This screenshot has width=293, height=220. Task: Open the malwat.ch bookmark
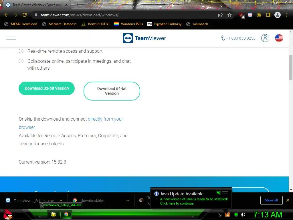click(x=197, y=24)
